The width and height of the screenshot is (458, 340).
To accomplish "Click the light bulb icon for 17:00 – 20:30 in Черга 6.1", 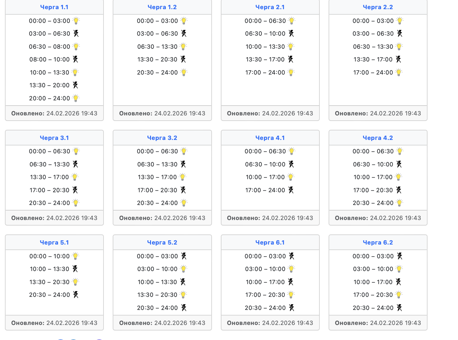I will [291, 295].
